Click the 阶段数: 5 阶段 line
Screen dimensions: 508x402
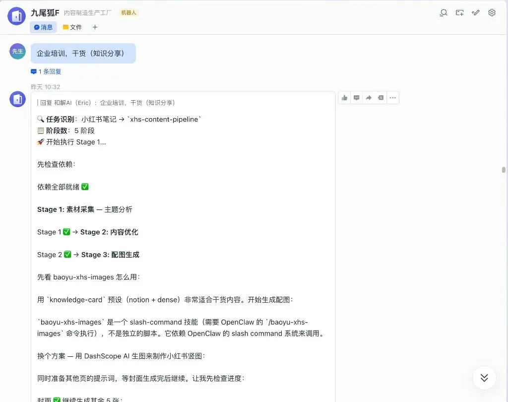(66, 131)
